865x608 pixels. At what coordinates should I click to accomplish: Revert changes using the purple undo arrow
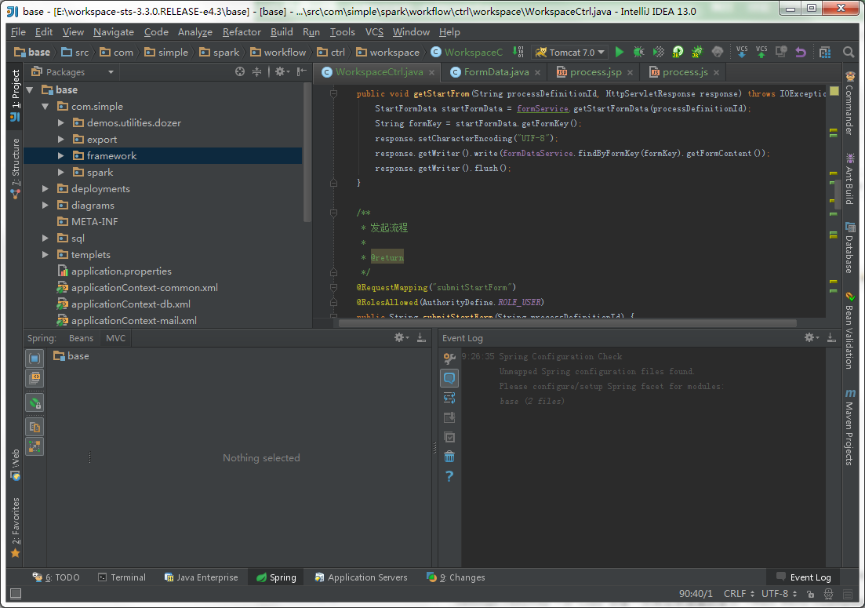(x=800, y=52)
